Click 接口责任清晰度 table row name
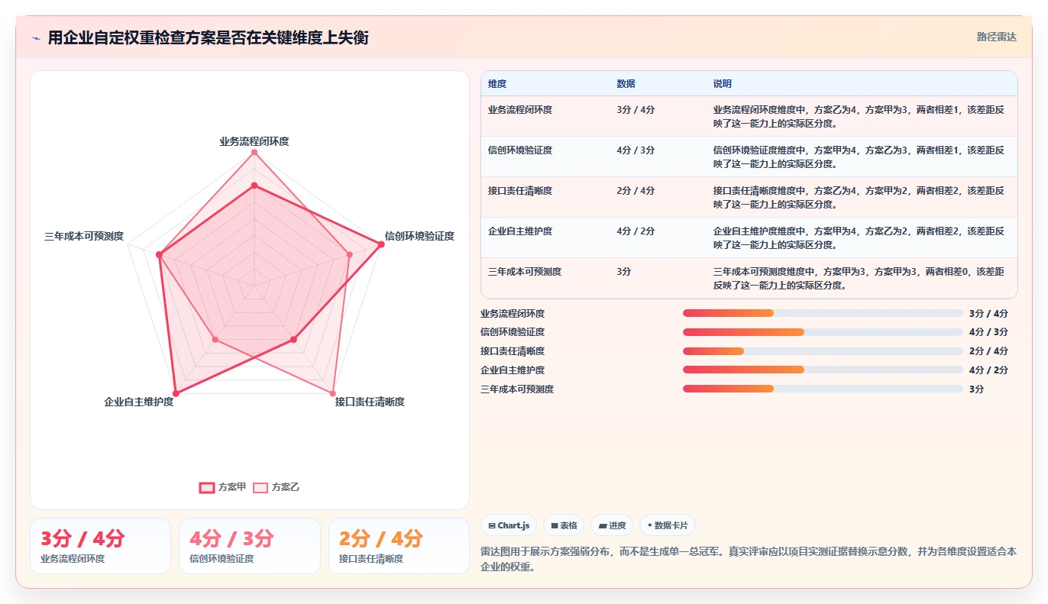This screenshot has height=604, width=1048. [520, 191]
